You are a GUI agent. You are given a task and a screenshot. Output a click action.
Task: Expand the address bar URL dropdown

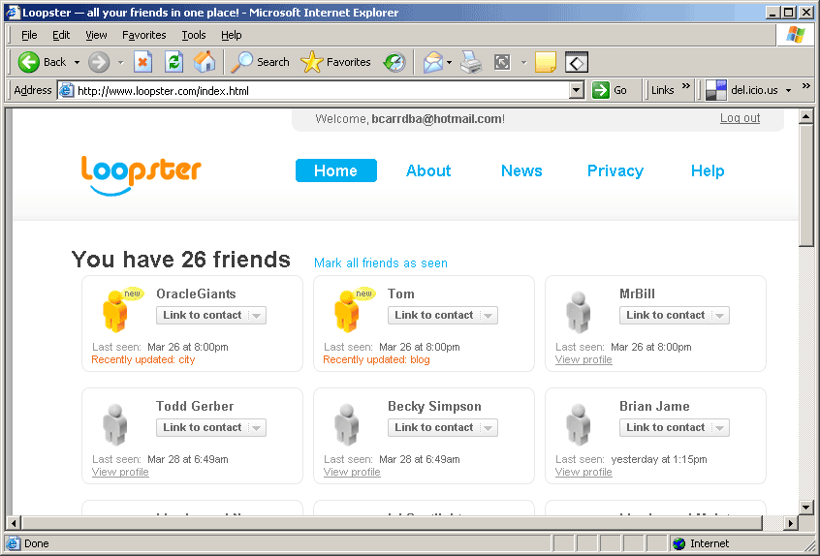coord(577,90)
